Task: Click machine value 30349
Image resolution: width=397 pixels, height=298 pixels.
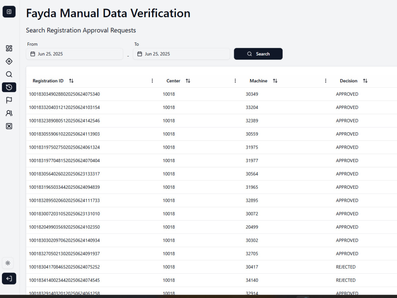Action: click(252, 94)
